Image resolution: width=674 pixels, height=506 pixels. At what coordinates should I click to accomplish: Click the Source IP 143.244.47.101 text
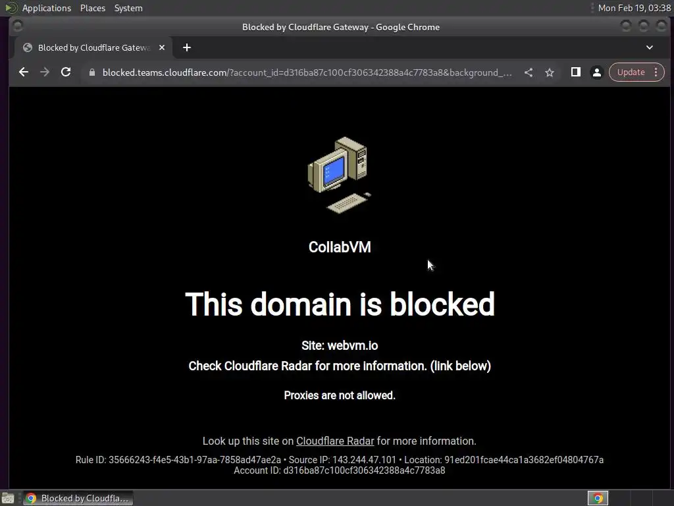click(342, 459)
